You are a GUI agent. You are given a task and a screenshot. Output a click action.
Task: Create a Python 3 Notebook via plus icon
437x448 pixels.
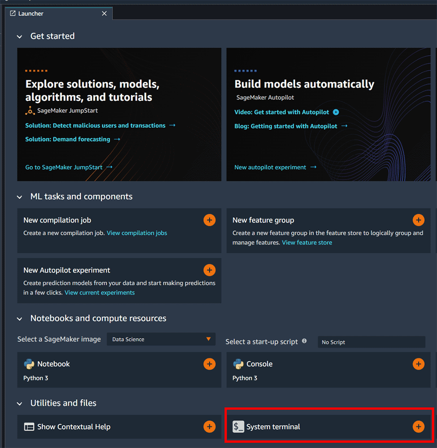[209, 364]
